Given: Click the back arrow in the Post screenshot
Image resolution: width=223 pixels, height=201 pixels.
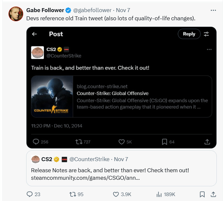Looking at the screenshot, I should (x=34, y=34).
